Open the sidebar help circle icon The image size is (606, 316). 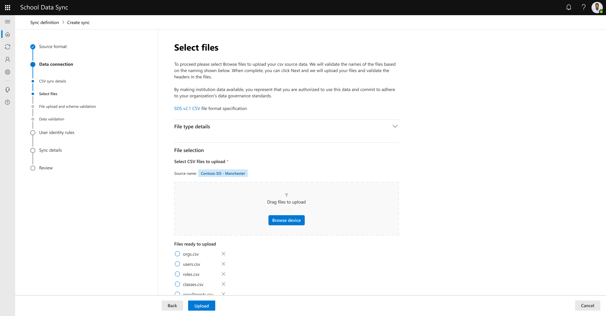tap(8, 102)
